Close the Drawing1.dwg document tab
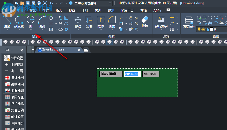Image resolution: width=227 pixels, height=130 pixels. coord(79,50)
